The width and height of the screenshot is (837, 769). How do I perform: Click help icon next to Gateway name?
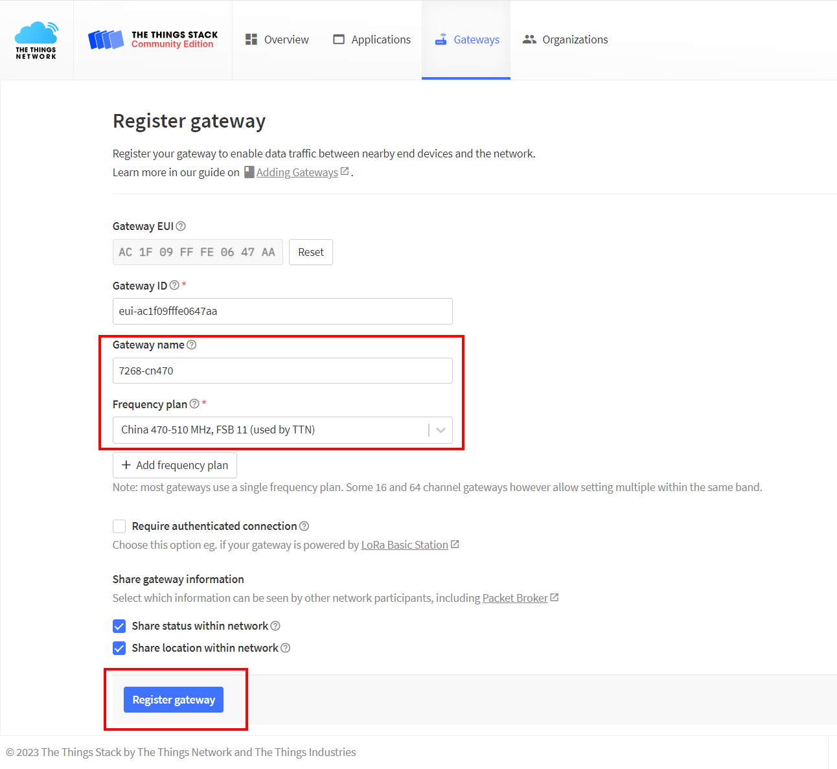(x=192, y=345)
